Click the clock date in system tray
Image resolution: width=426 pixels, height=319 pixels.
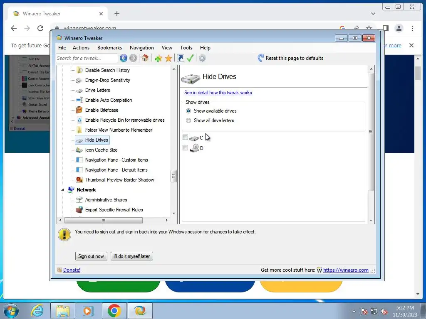click(x=404, y=311)
